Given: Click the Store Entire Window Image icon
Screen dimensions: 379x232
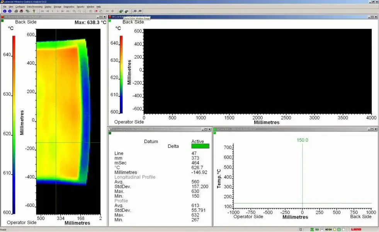Looking at the screenshot, I should (126, 11).
